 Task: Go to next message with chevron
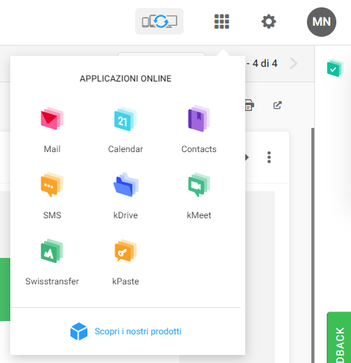293,63
